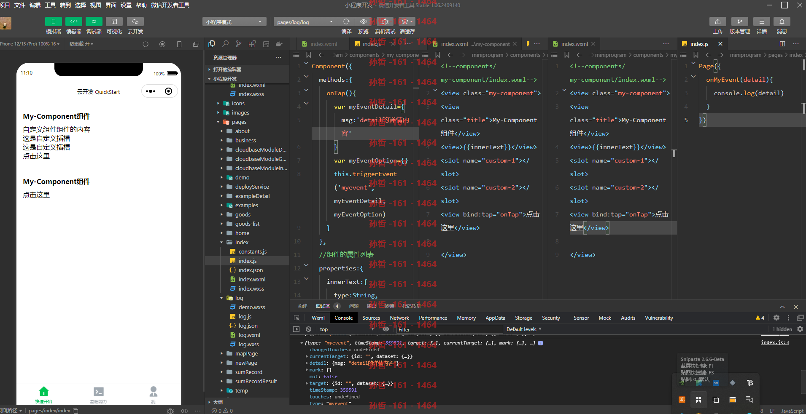Open the 热重载 开 hot reload dropdown
The image size is (806, 414).
pyautogui.click(x=81, y=44)
